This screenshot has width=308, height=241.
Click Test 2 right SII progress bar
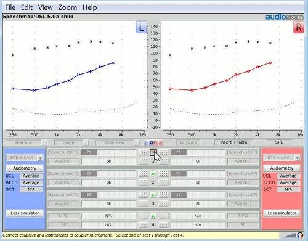[x=198, y=182]
